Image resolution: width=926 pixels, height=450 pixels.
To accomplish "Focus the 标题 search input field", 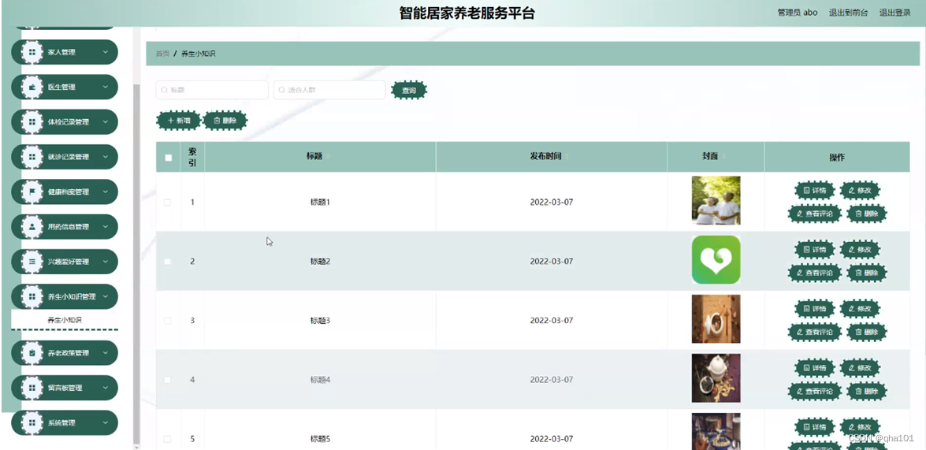I will click(x=212, y=91).
